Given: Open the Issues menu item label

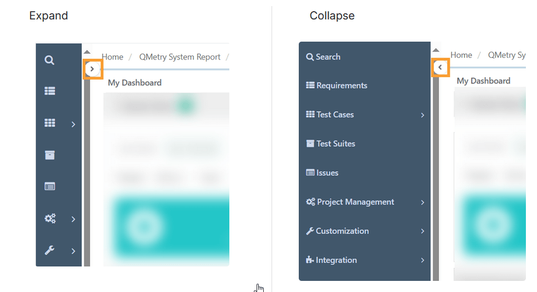Looking at the screenshot, I should pyautogui.click(x=327, y=173).
